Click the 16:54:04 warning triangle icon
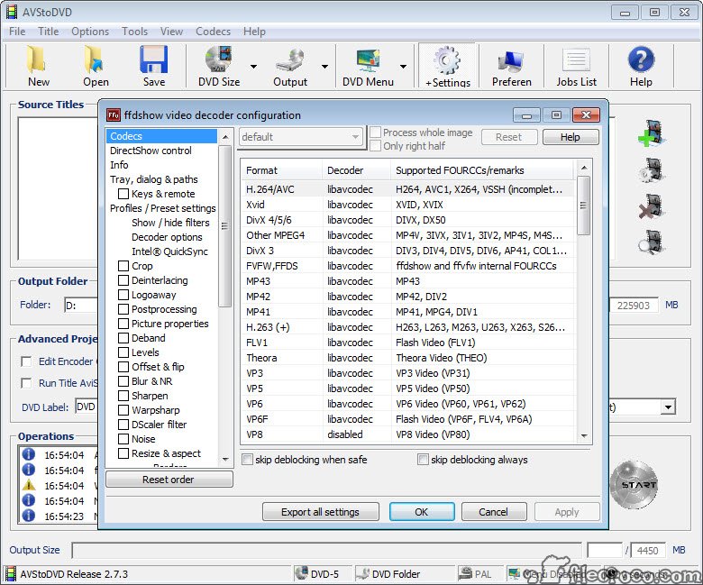 [x=29, y=485]
